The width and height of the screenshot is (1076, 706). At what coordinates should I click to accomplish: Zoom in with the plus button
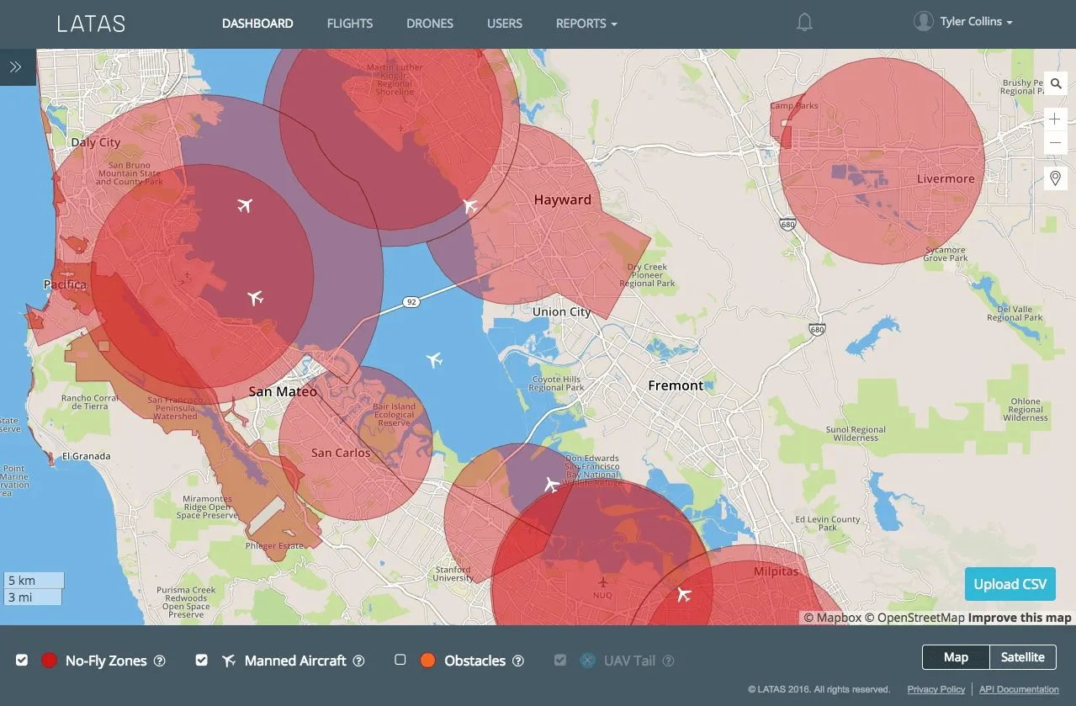pos(1055,119)
